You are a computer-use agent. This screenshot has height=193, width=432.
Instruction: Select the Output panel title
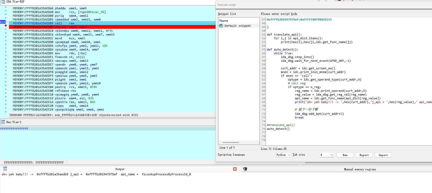pyautogui.click(x=120, y=169)
